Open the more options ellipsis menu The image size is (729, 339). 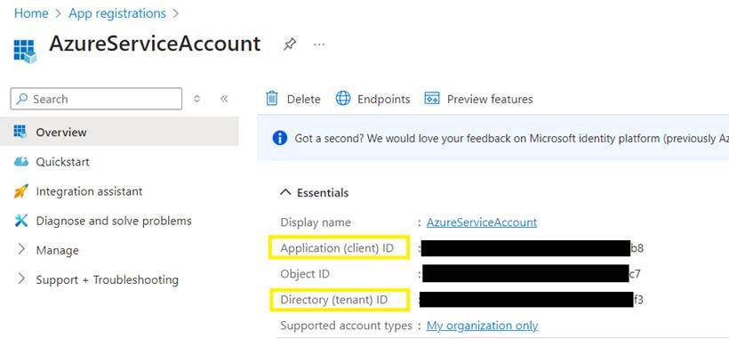[319, 44]
